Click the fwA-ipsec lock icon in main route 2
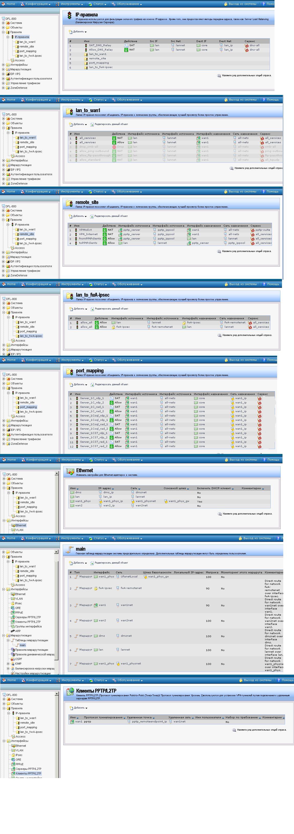This screenshot has width=294, height=834. (x=96, y=588)
